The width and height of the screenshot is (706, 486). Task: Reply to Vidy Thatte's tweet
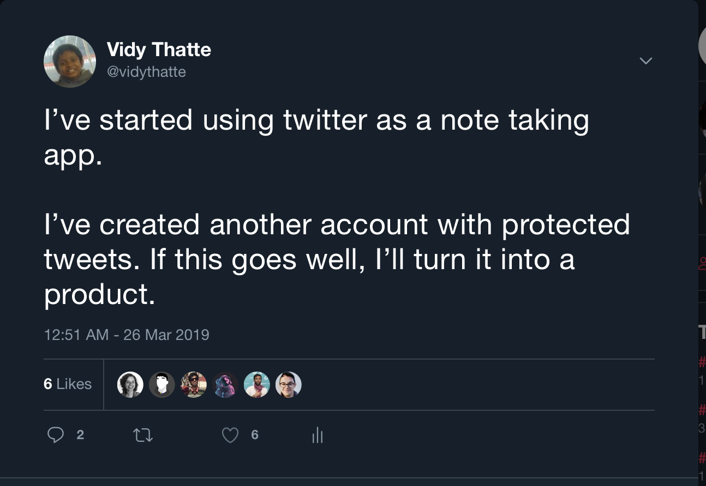(56, 435)
